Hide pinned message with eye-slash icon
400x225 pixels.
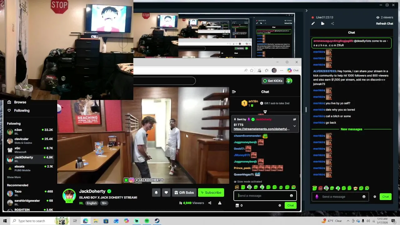294,119
